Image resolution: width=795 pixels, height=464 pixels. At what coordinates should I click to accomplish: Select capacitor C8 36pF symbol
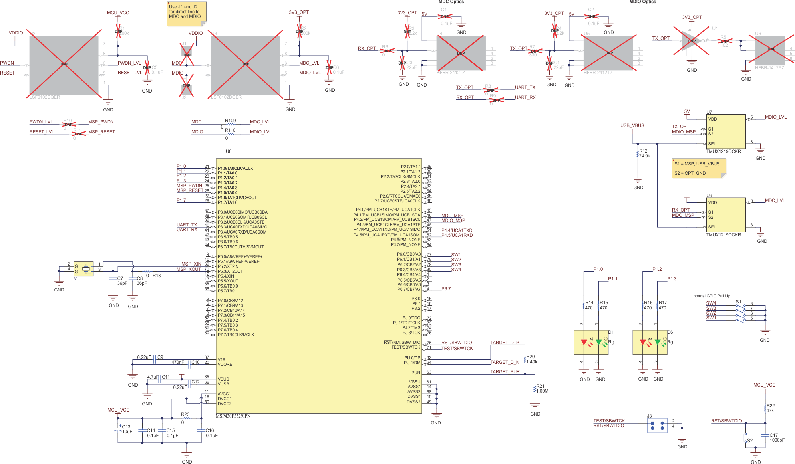(133, 278)
